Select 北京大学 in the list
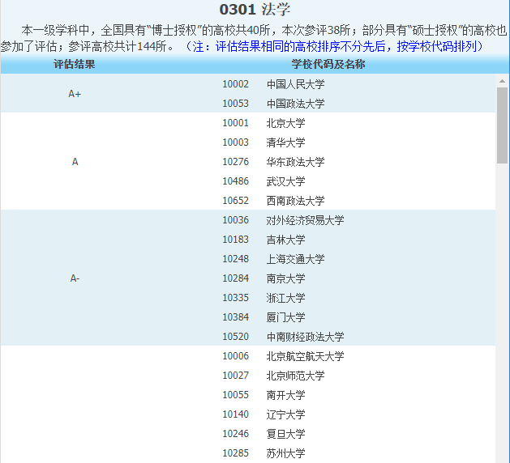510x463 pixels. pos(286,123)
